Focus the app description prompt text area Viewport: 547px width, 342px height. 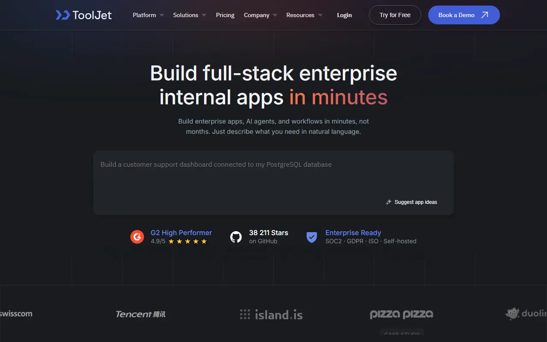click(x=273, y=183)
